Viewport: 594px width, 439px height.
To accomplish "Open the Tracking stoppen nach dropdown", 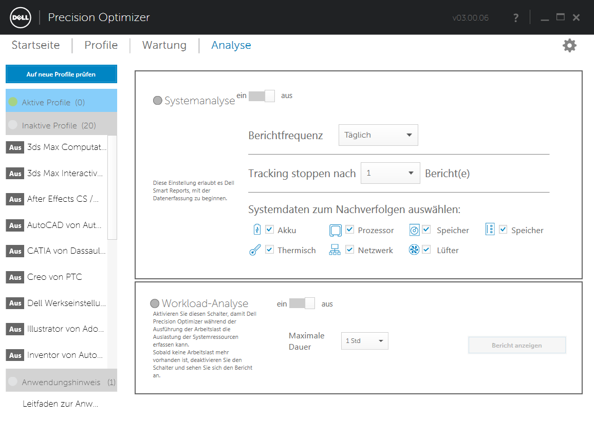I will pos(391,174).
